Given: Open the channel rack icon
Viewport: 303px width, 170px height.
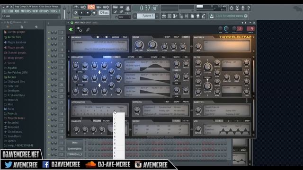Looking at the screenshot, I should (169, 16).
